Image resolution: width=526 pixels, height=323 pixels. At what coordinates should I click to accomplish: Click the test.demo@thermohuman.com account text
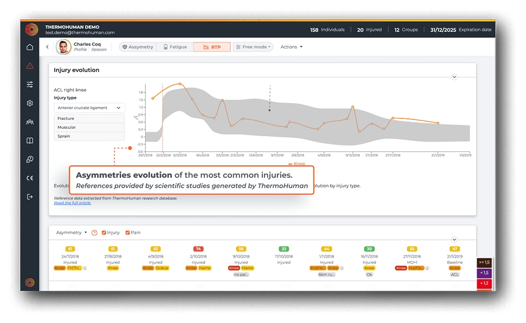[80, 33]
